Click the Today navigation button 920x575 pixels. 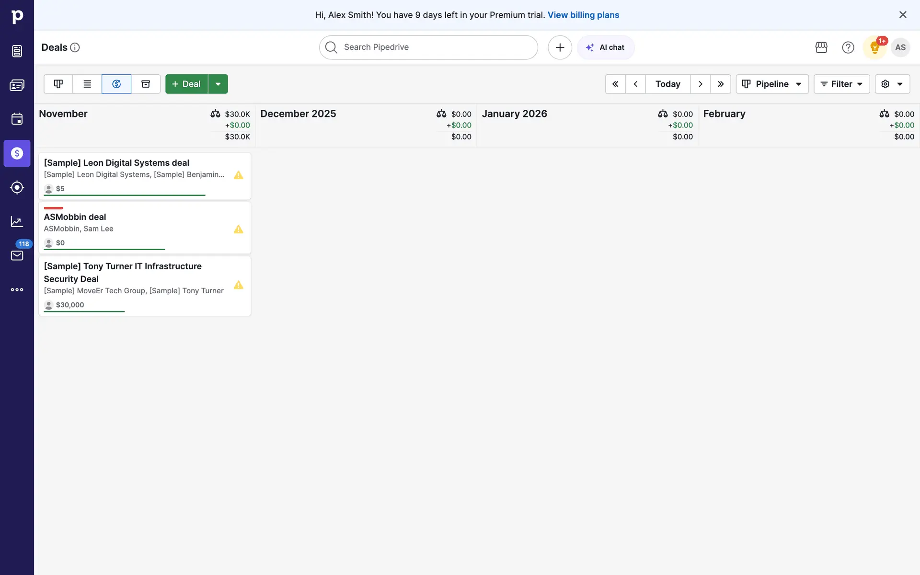(x=667, y=84)
